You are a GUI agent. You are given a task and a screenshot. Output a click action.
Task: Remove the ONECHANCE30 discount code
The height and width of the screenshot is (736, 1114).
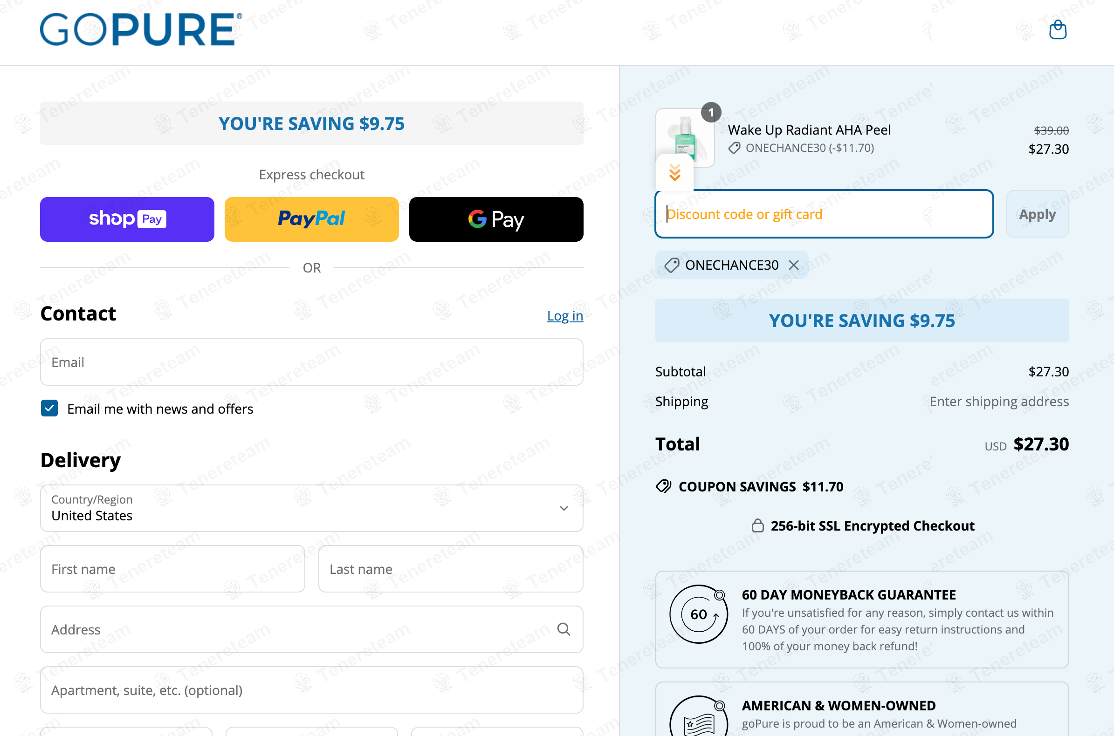793,265
